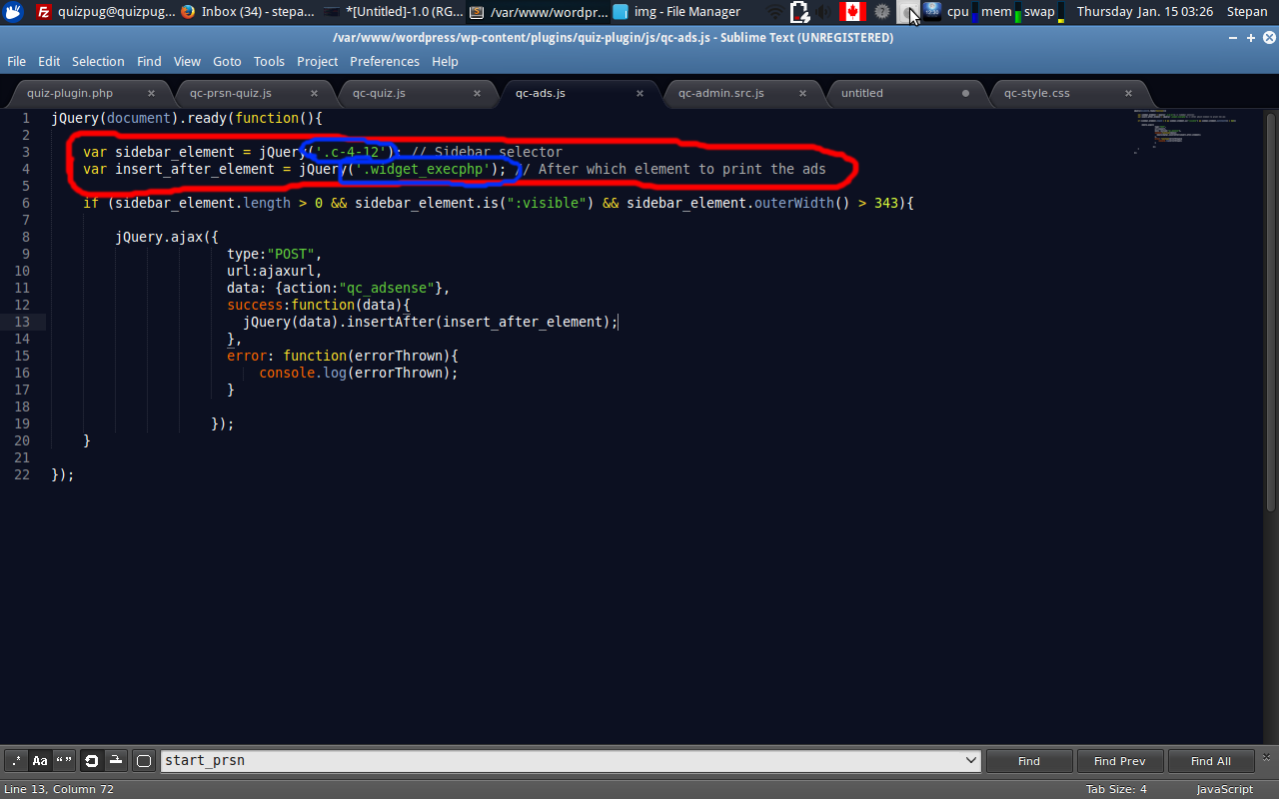Screen dimensions: 1279x799
Task: Click the Find button
Action: [1029, 761]
